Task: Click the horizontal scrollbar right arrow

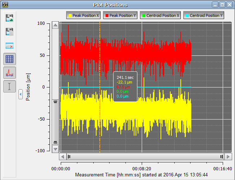Action: [228, 157]
